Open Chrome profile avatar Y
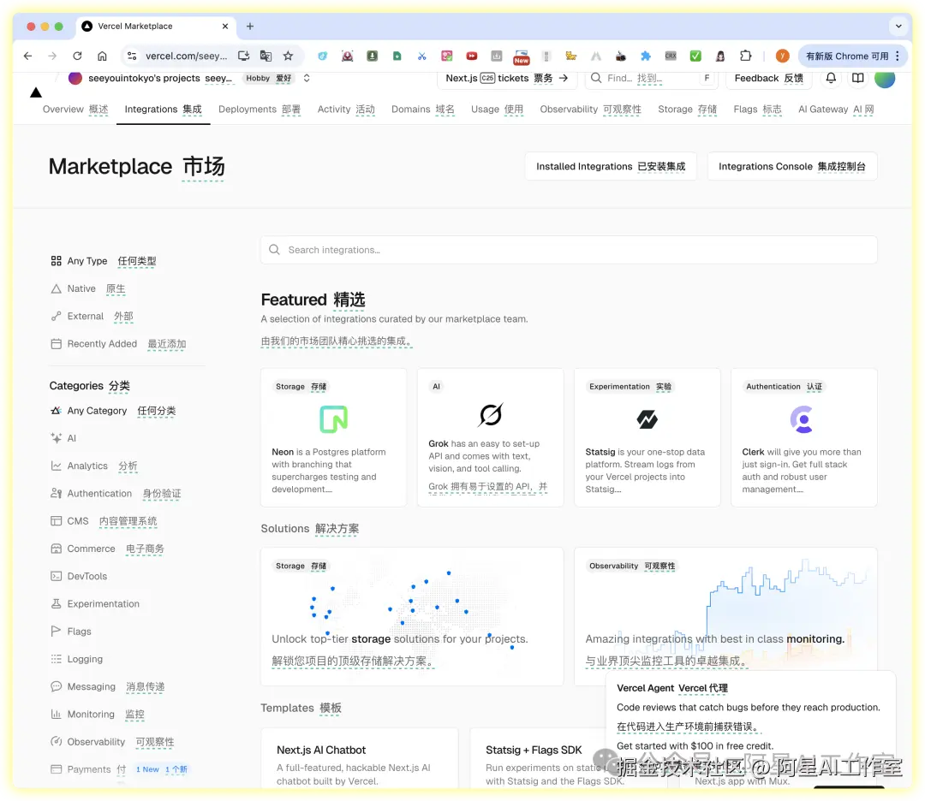The width and height of the screenshot is (925, 801). click(782, 56)
